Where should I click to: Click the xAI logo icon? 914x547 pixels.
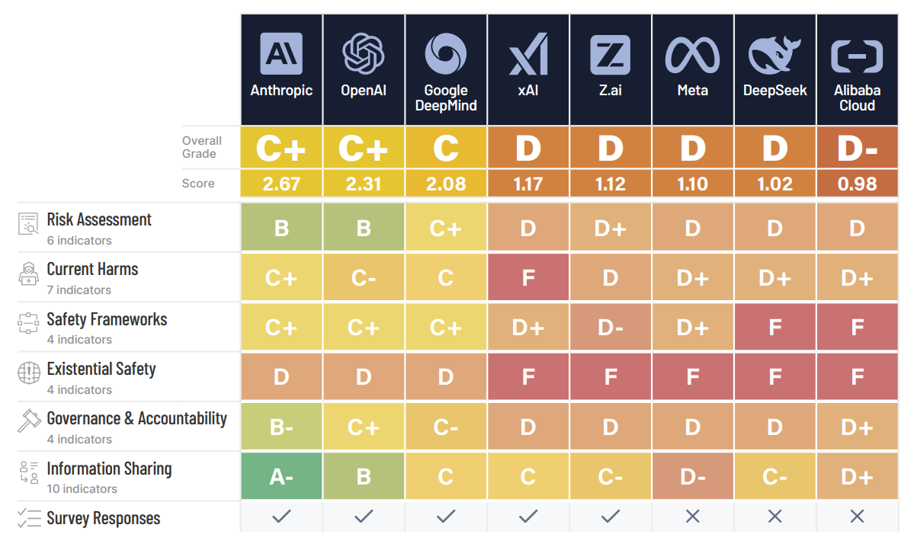[x=528, y=53]
